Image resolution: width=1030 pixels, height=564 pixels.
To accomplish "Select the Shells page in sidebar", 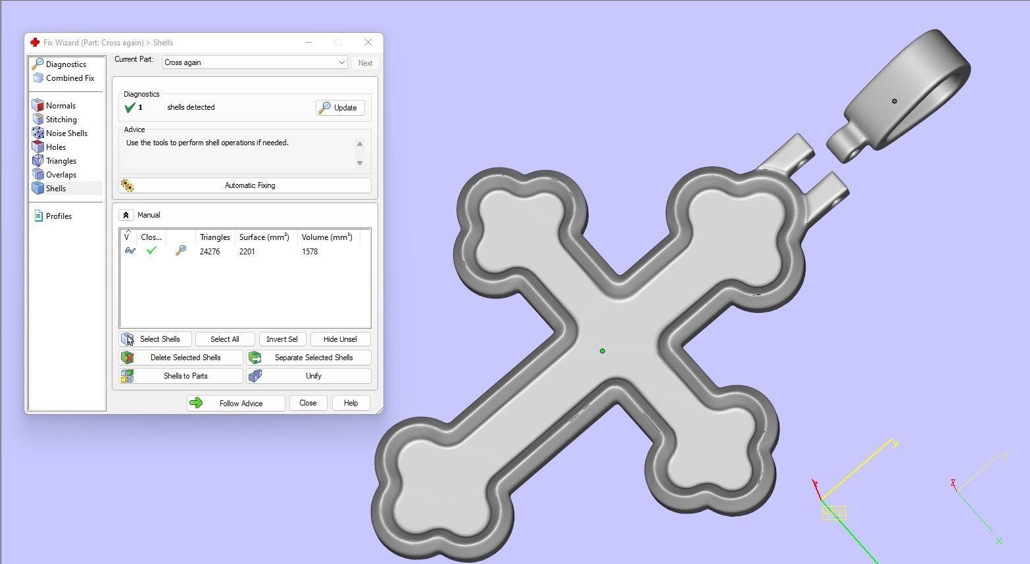I will [x=56, y=189].
